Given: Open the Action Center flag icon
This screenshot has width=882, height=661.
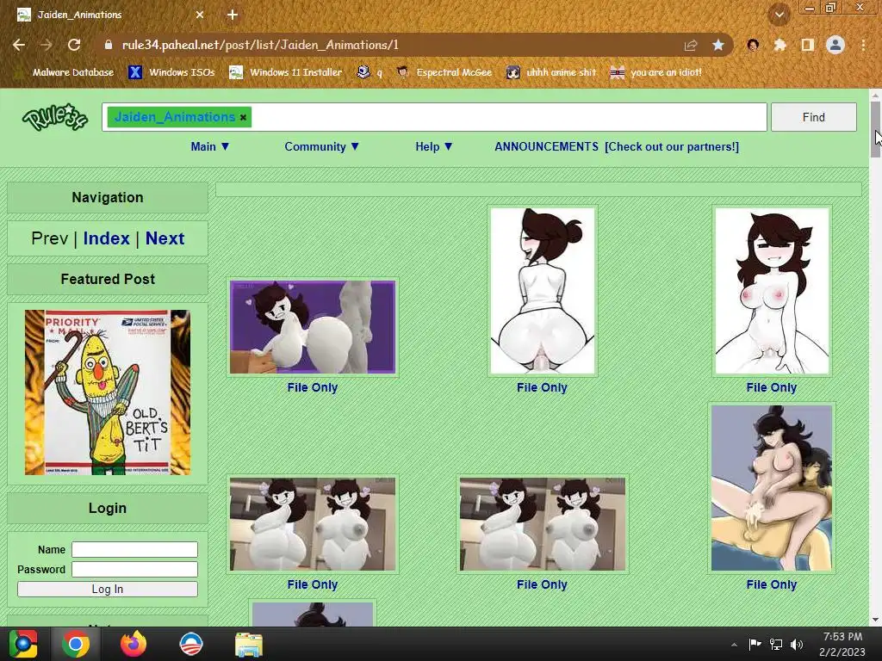Looking at the screenshot, I should point(755,644).
